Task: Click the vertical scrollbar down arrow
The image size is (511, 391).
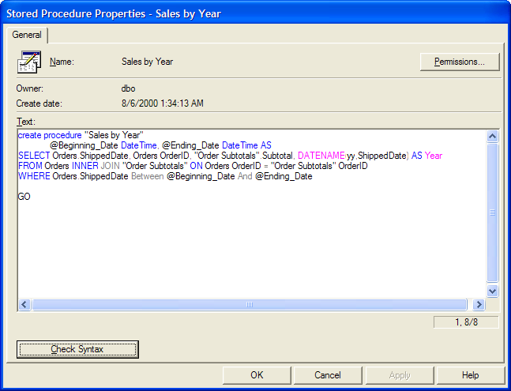Action: (493, 291)
